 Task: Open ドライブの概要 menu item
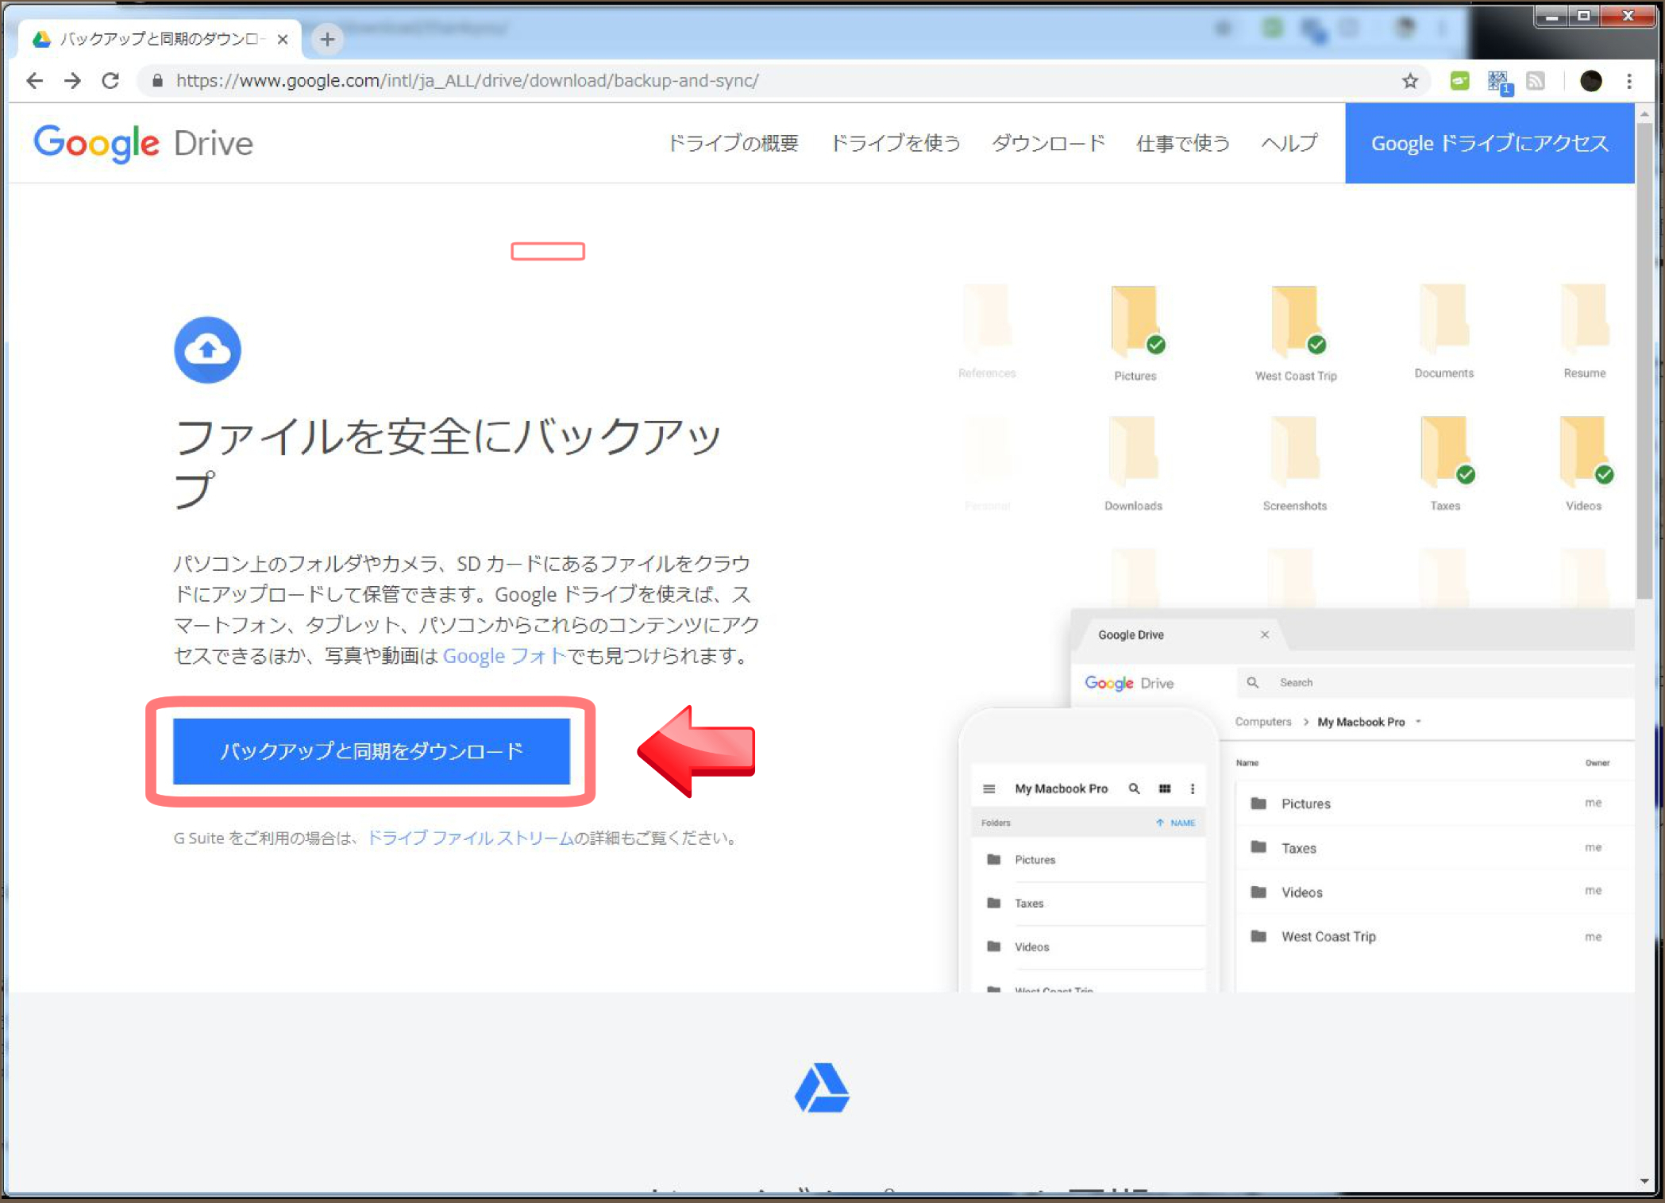(733, 143)
